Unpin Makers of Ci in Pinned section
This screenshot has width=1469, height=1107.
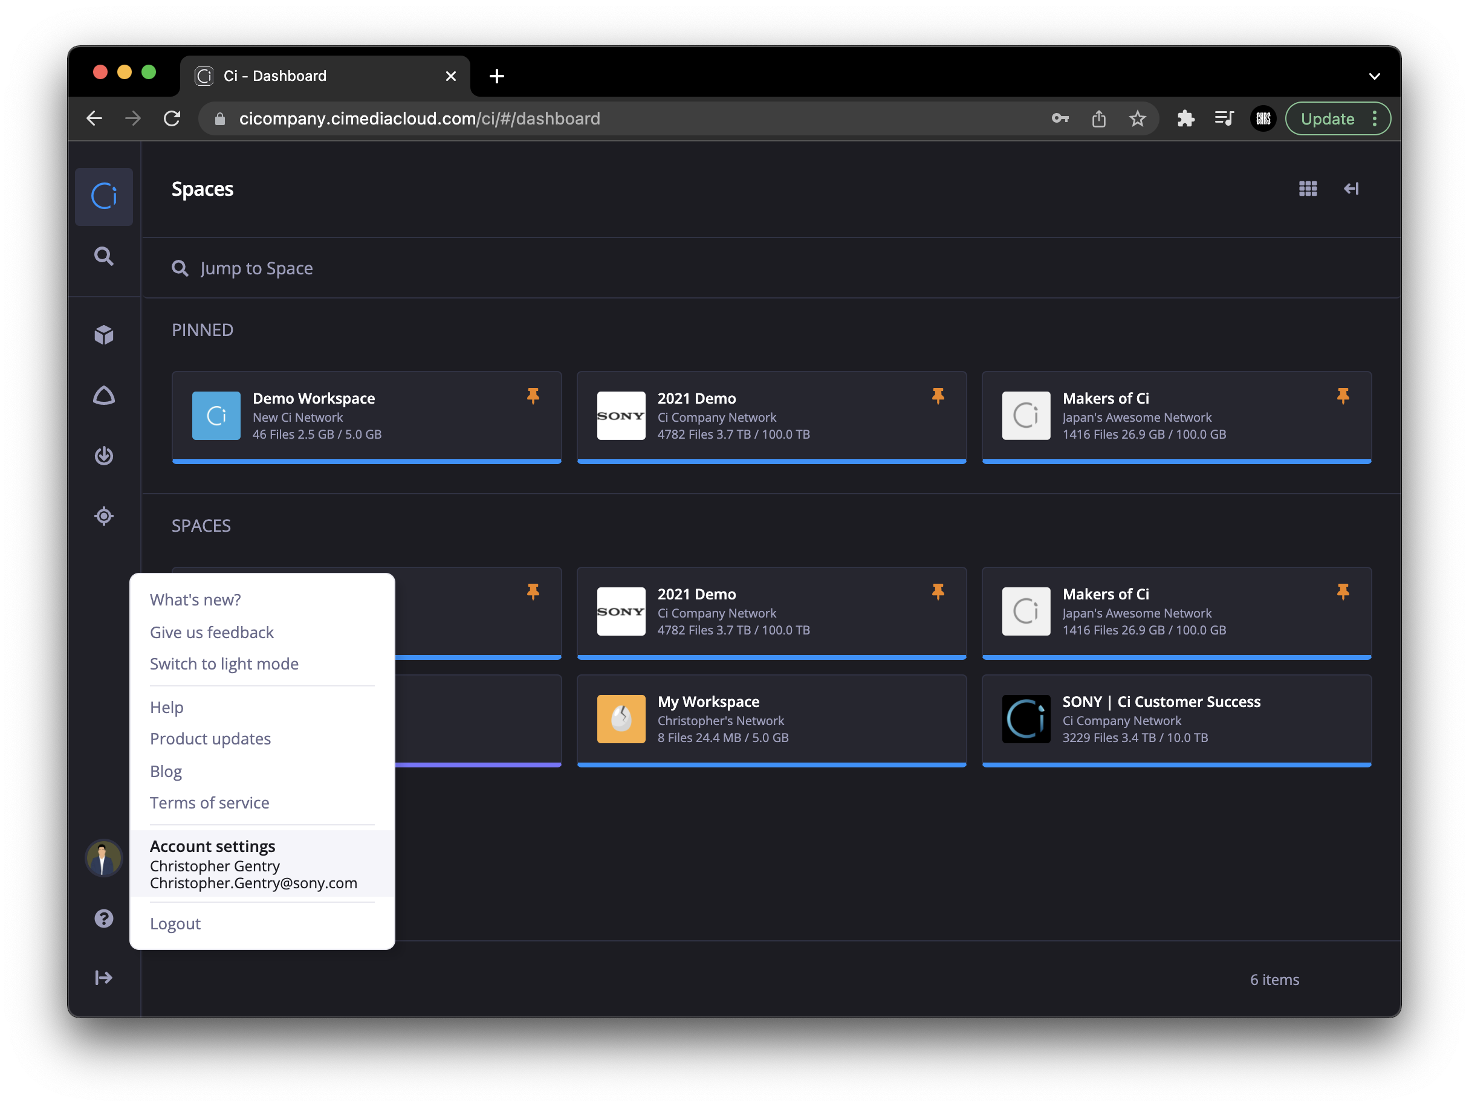1343,396
